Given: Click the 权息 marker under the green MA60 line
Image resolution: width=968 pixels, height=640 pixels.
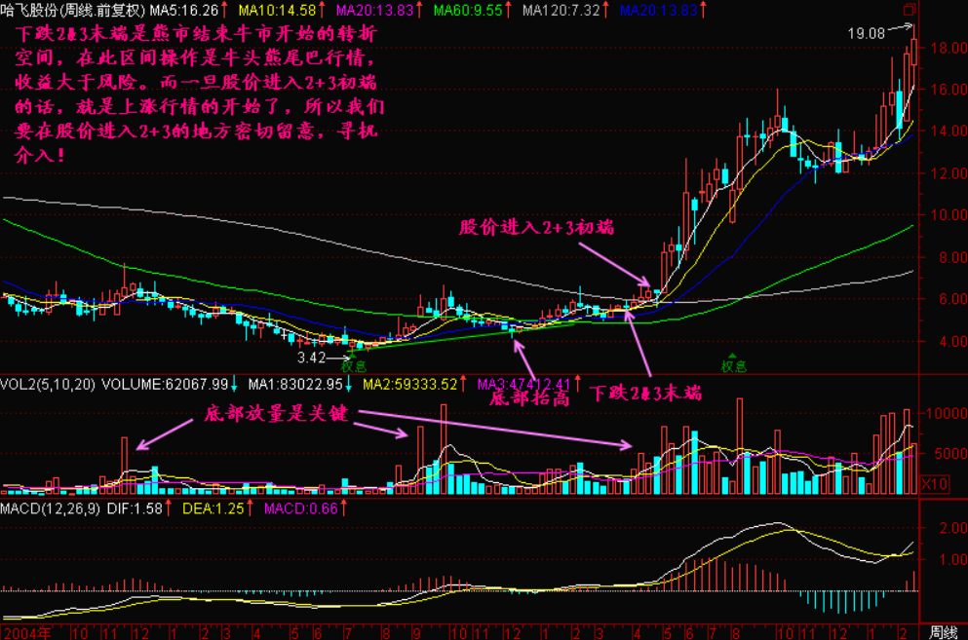Looking at the screenshot, I should pyautogui.click(x=733, y=366).
